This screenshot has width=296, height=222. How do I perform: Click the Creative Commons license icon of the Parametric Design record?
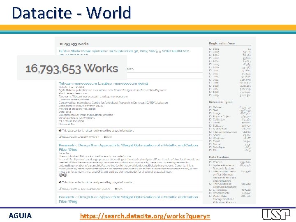(63, 175)
